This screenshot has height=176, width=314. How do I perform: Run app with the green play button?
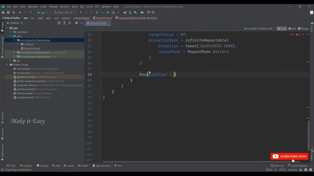(81, 12)
